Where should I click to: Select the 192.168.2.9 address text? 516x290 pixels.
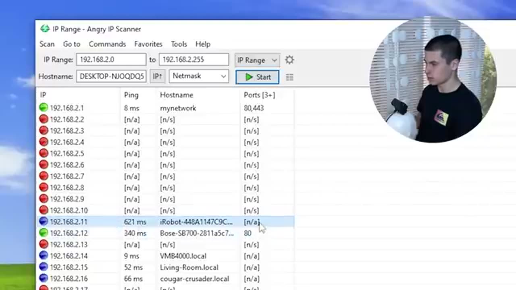pyautogui.click(x=67, y=199)
